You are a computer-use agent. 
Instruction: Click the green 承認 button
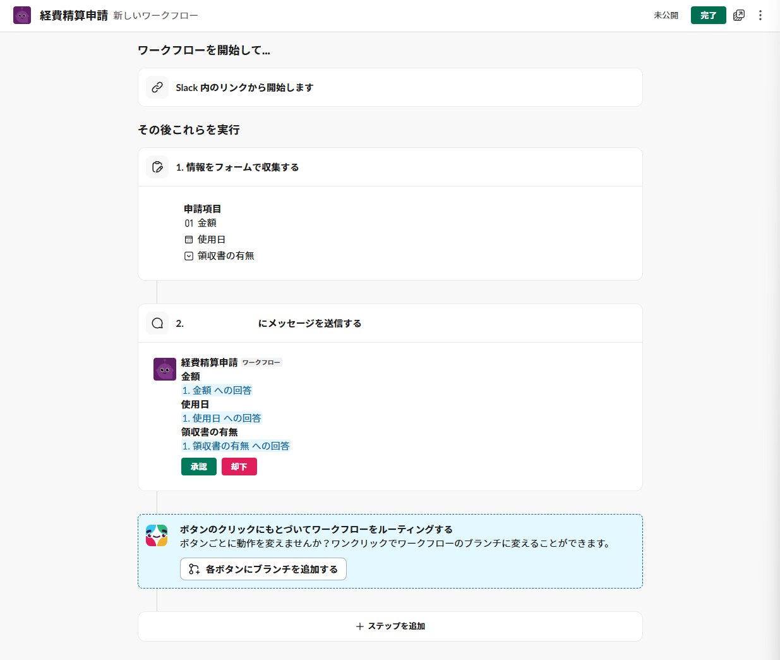pos(199,467)
